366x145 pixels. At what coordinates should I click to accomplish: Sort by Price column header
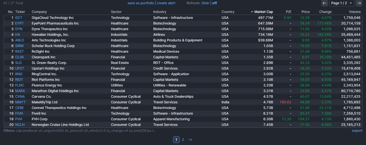pyautogui.click(x=306, y=12)
